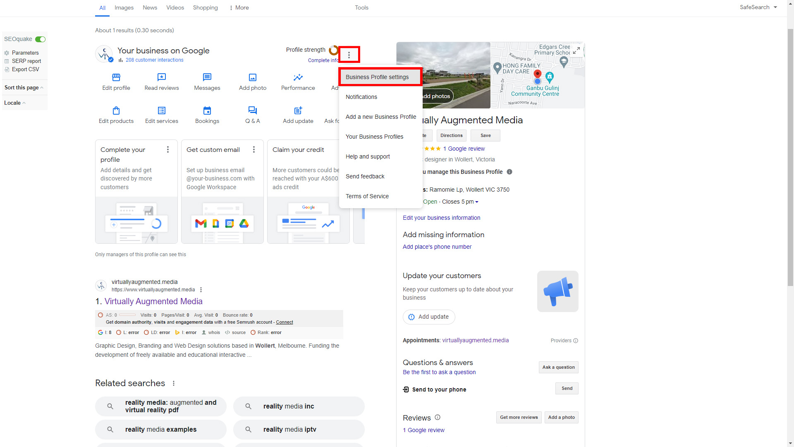Image resolution: width=794 pixels, height=447 pixels.
Task: Click the Add photo icon
Action: [x=253, y=77]
